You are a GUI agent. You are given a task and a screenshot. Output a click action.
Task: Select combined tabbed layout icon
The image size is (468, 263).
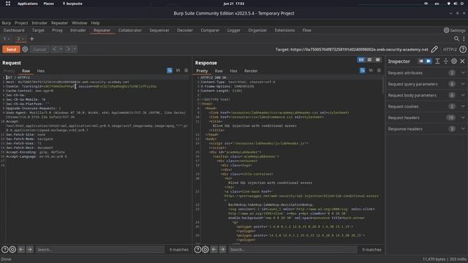[377, 60]
